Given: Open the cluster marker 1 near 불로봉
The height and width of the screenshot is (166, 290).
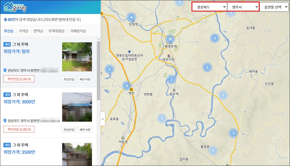Looking at the screenshot, I should (213, 151).
